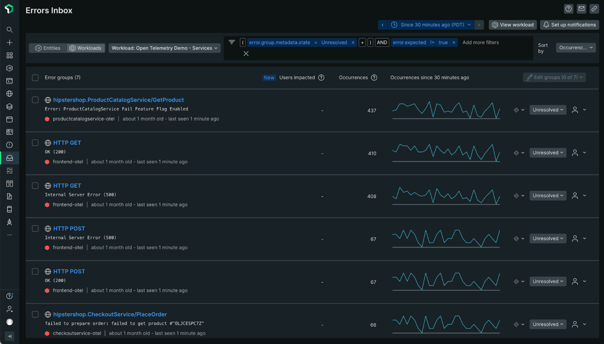
Task: Open the alerts warning icon in the sidebar
Action: point(9,145)
